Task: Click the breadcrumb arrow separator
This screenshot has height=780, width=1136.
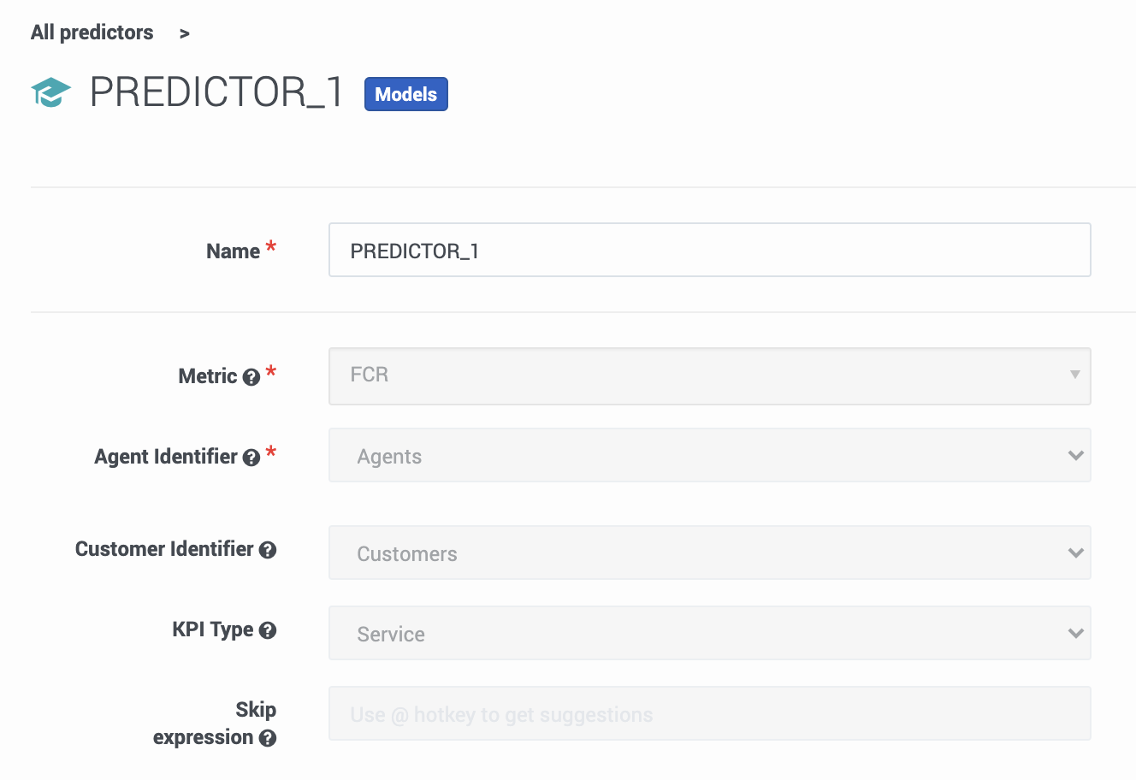Action: point(184,33)
